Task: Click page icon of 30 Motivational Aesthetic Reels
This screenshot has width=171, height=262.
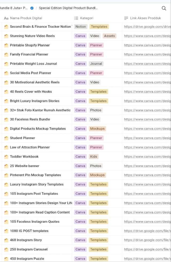Action: 6,82
